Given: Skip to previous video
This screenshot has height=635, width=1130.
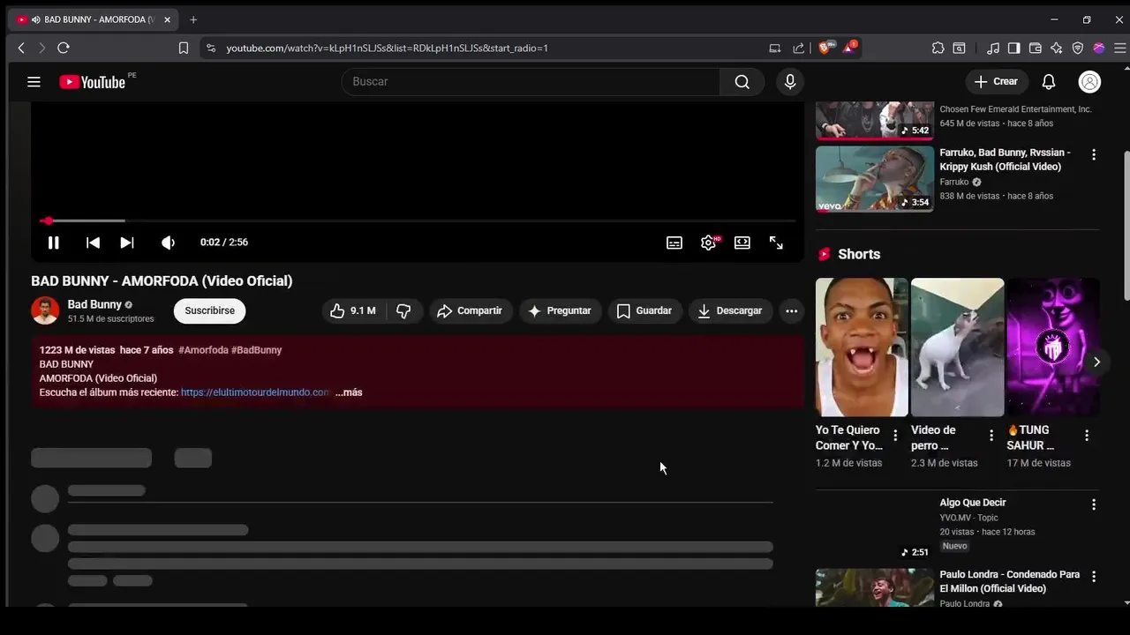Looking at the screenshot, I should (x=93, y=243).
